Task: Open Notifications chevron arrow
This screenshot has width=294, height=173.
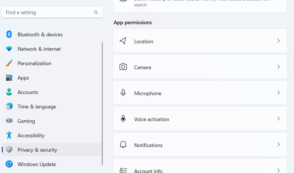Action: 278,144
